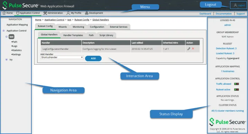Switch to the External Services tab

pos(119,27)
